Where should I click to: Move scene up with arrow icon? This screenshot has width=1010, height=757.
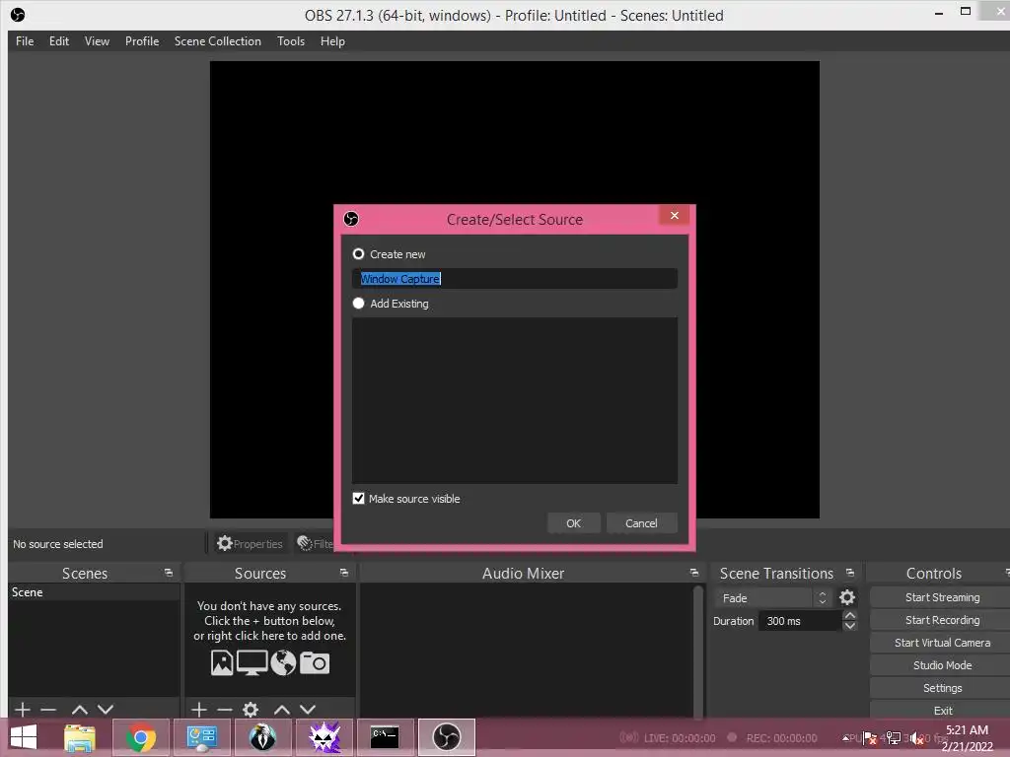[80, 710]
